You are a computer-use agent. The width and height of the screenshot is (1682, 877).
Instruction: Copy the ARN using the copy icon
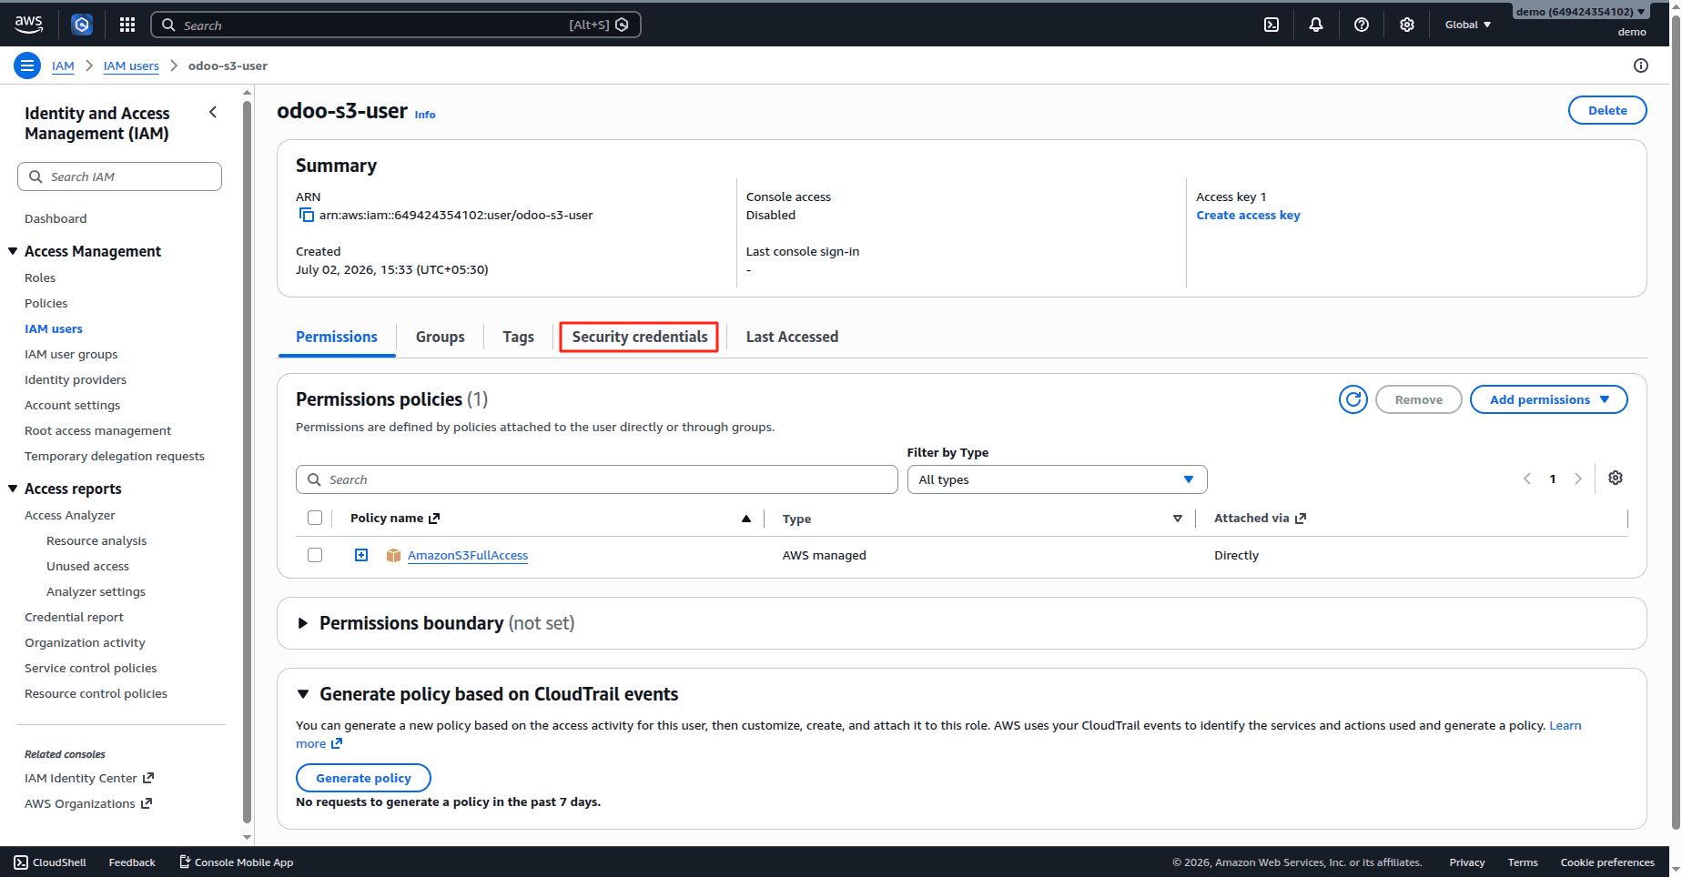(x=306, y=215)
